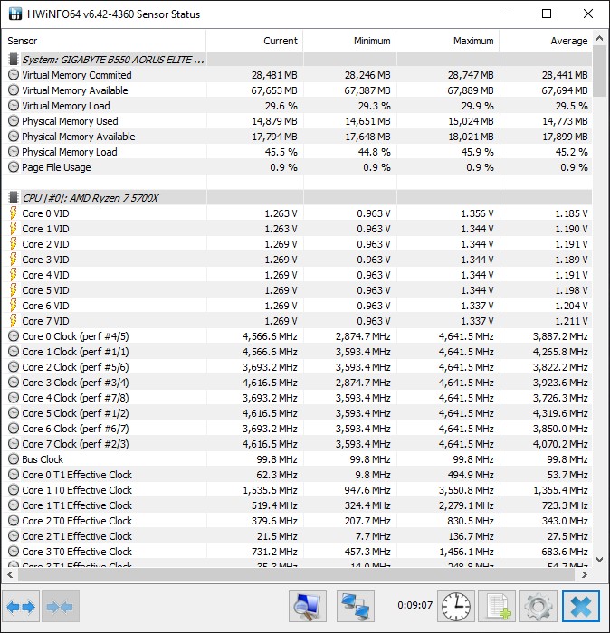This screenshot has width=610, height=633.
Task: Select Core 2 Clock (perf #5/6) row
Action: (x=298, y=367)
